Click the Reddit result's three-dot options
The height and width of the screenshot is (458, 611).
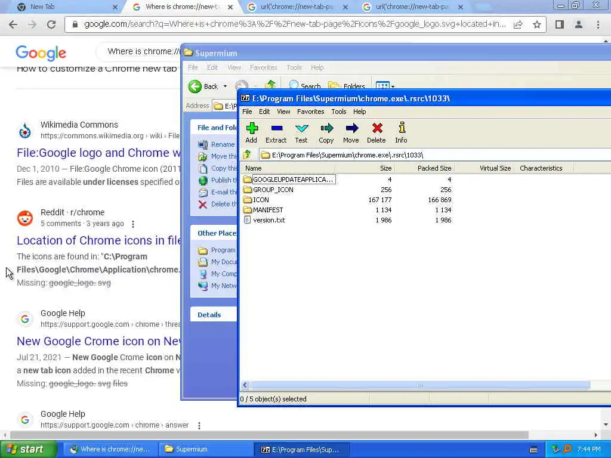pyautogui.click(x=133, y=224)
